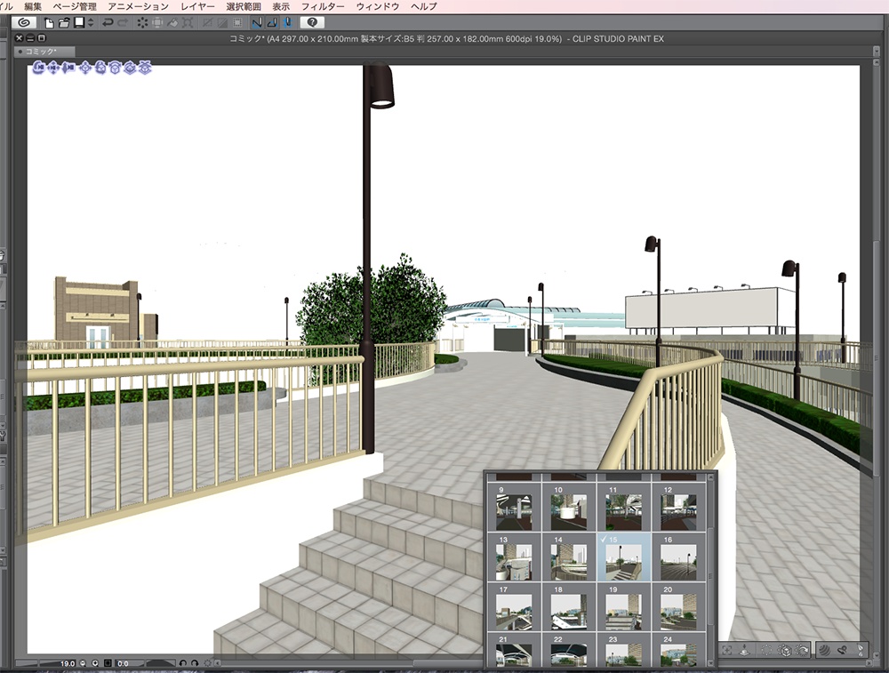The width and height of the screenshot is (889, 673).
Task: Click the Open file folder icon
Action: [64, 23]
